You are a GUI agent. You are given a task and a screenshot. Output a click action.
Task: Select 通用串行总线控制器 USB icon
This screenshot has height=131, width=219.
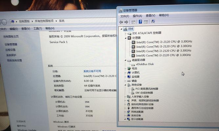[x=128, y=108]
